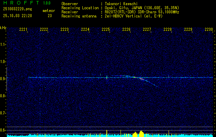Click the 2224 time axis label
Screen dimensions: 216x137
(x=85, y=29)
